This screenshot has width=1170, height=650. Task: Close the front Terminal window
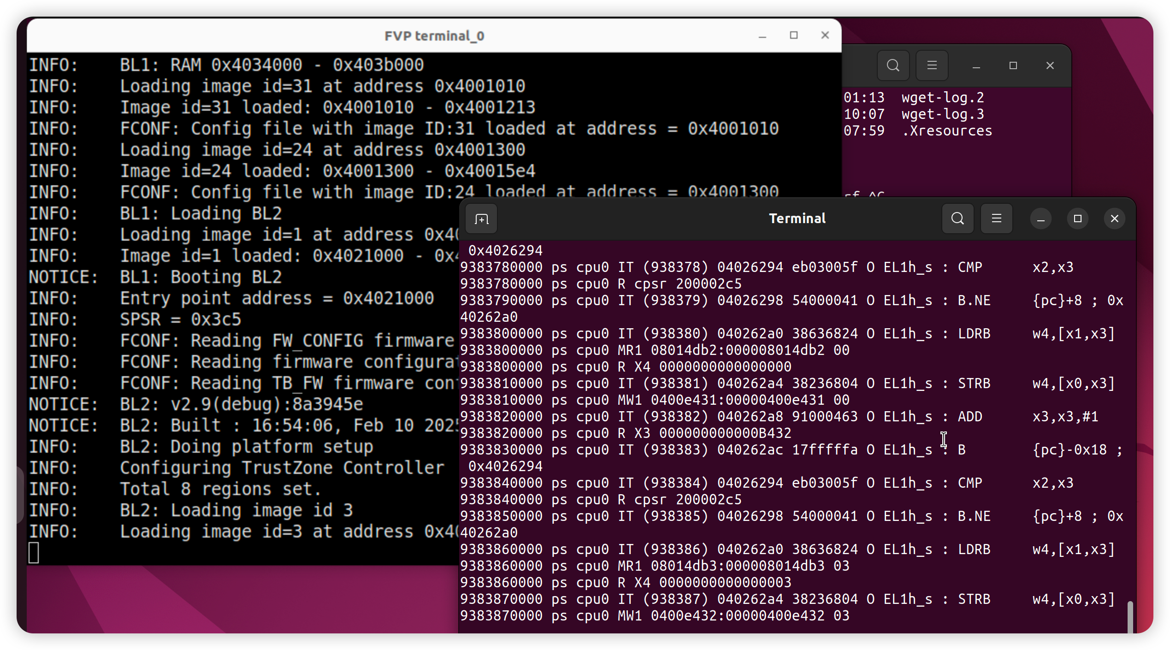point(1114,219)
